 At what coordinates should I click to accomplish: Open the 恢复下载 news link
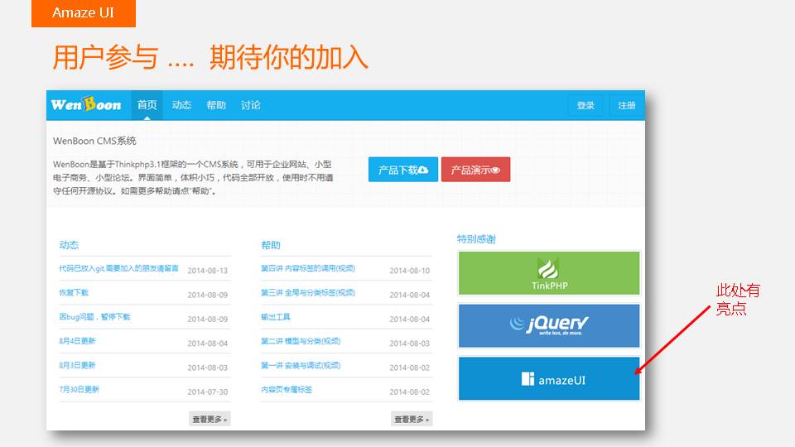74,293
